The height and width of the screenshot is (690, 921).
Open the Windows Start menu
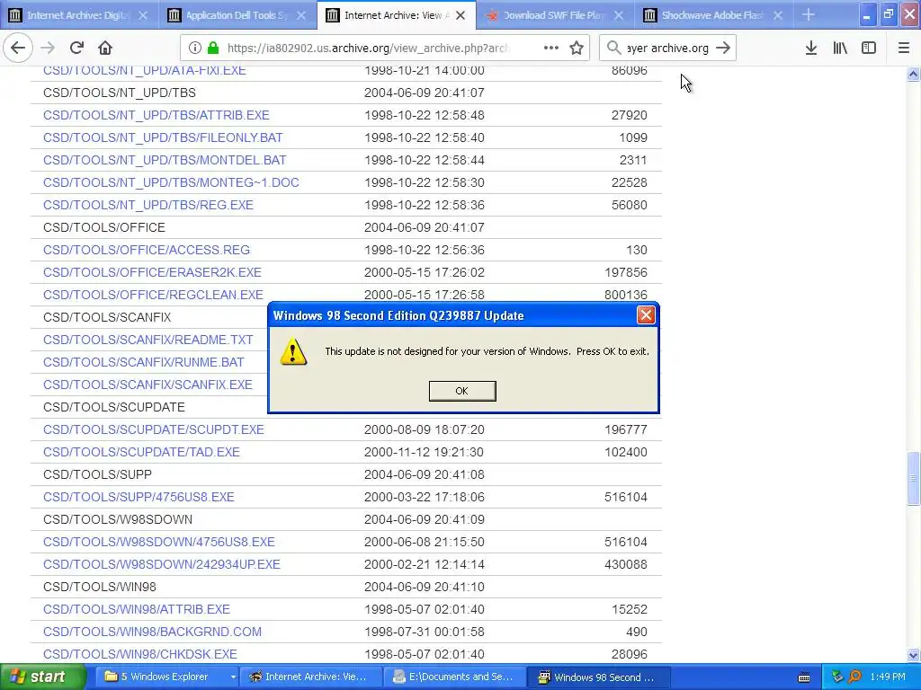click(x=42, y=677)
